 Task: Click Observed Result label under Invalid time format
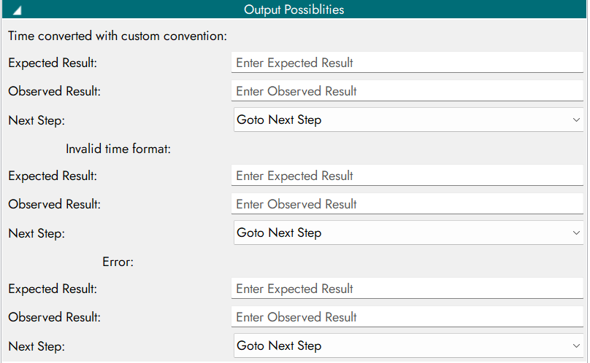pos(54,204)
